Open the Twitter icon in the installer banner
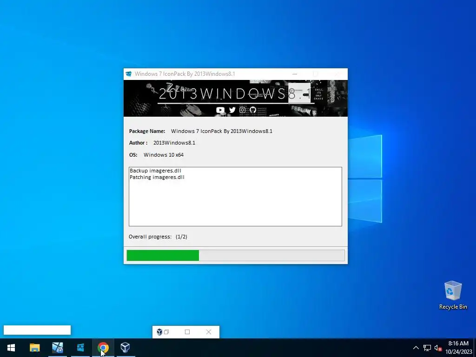Viewport: 476px width, 357px height. (232, 110)
